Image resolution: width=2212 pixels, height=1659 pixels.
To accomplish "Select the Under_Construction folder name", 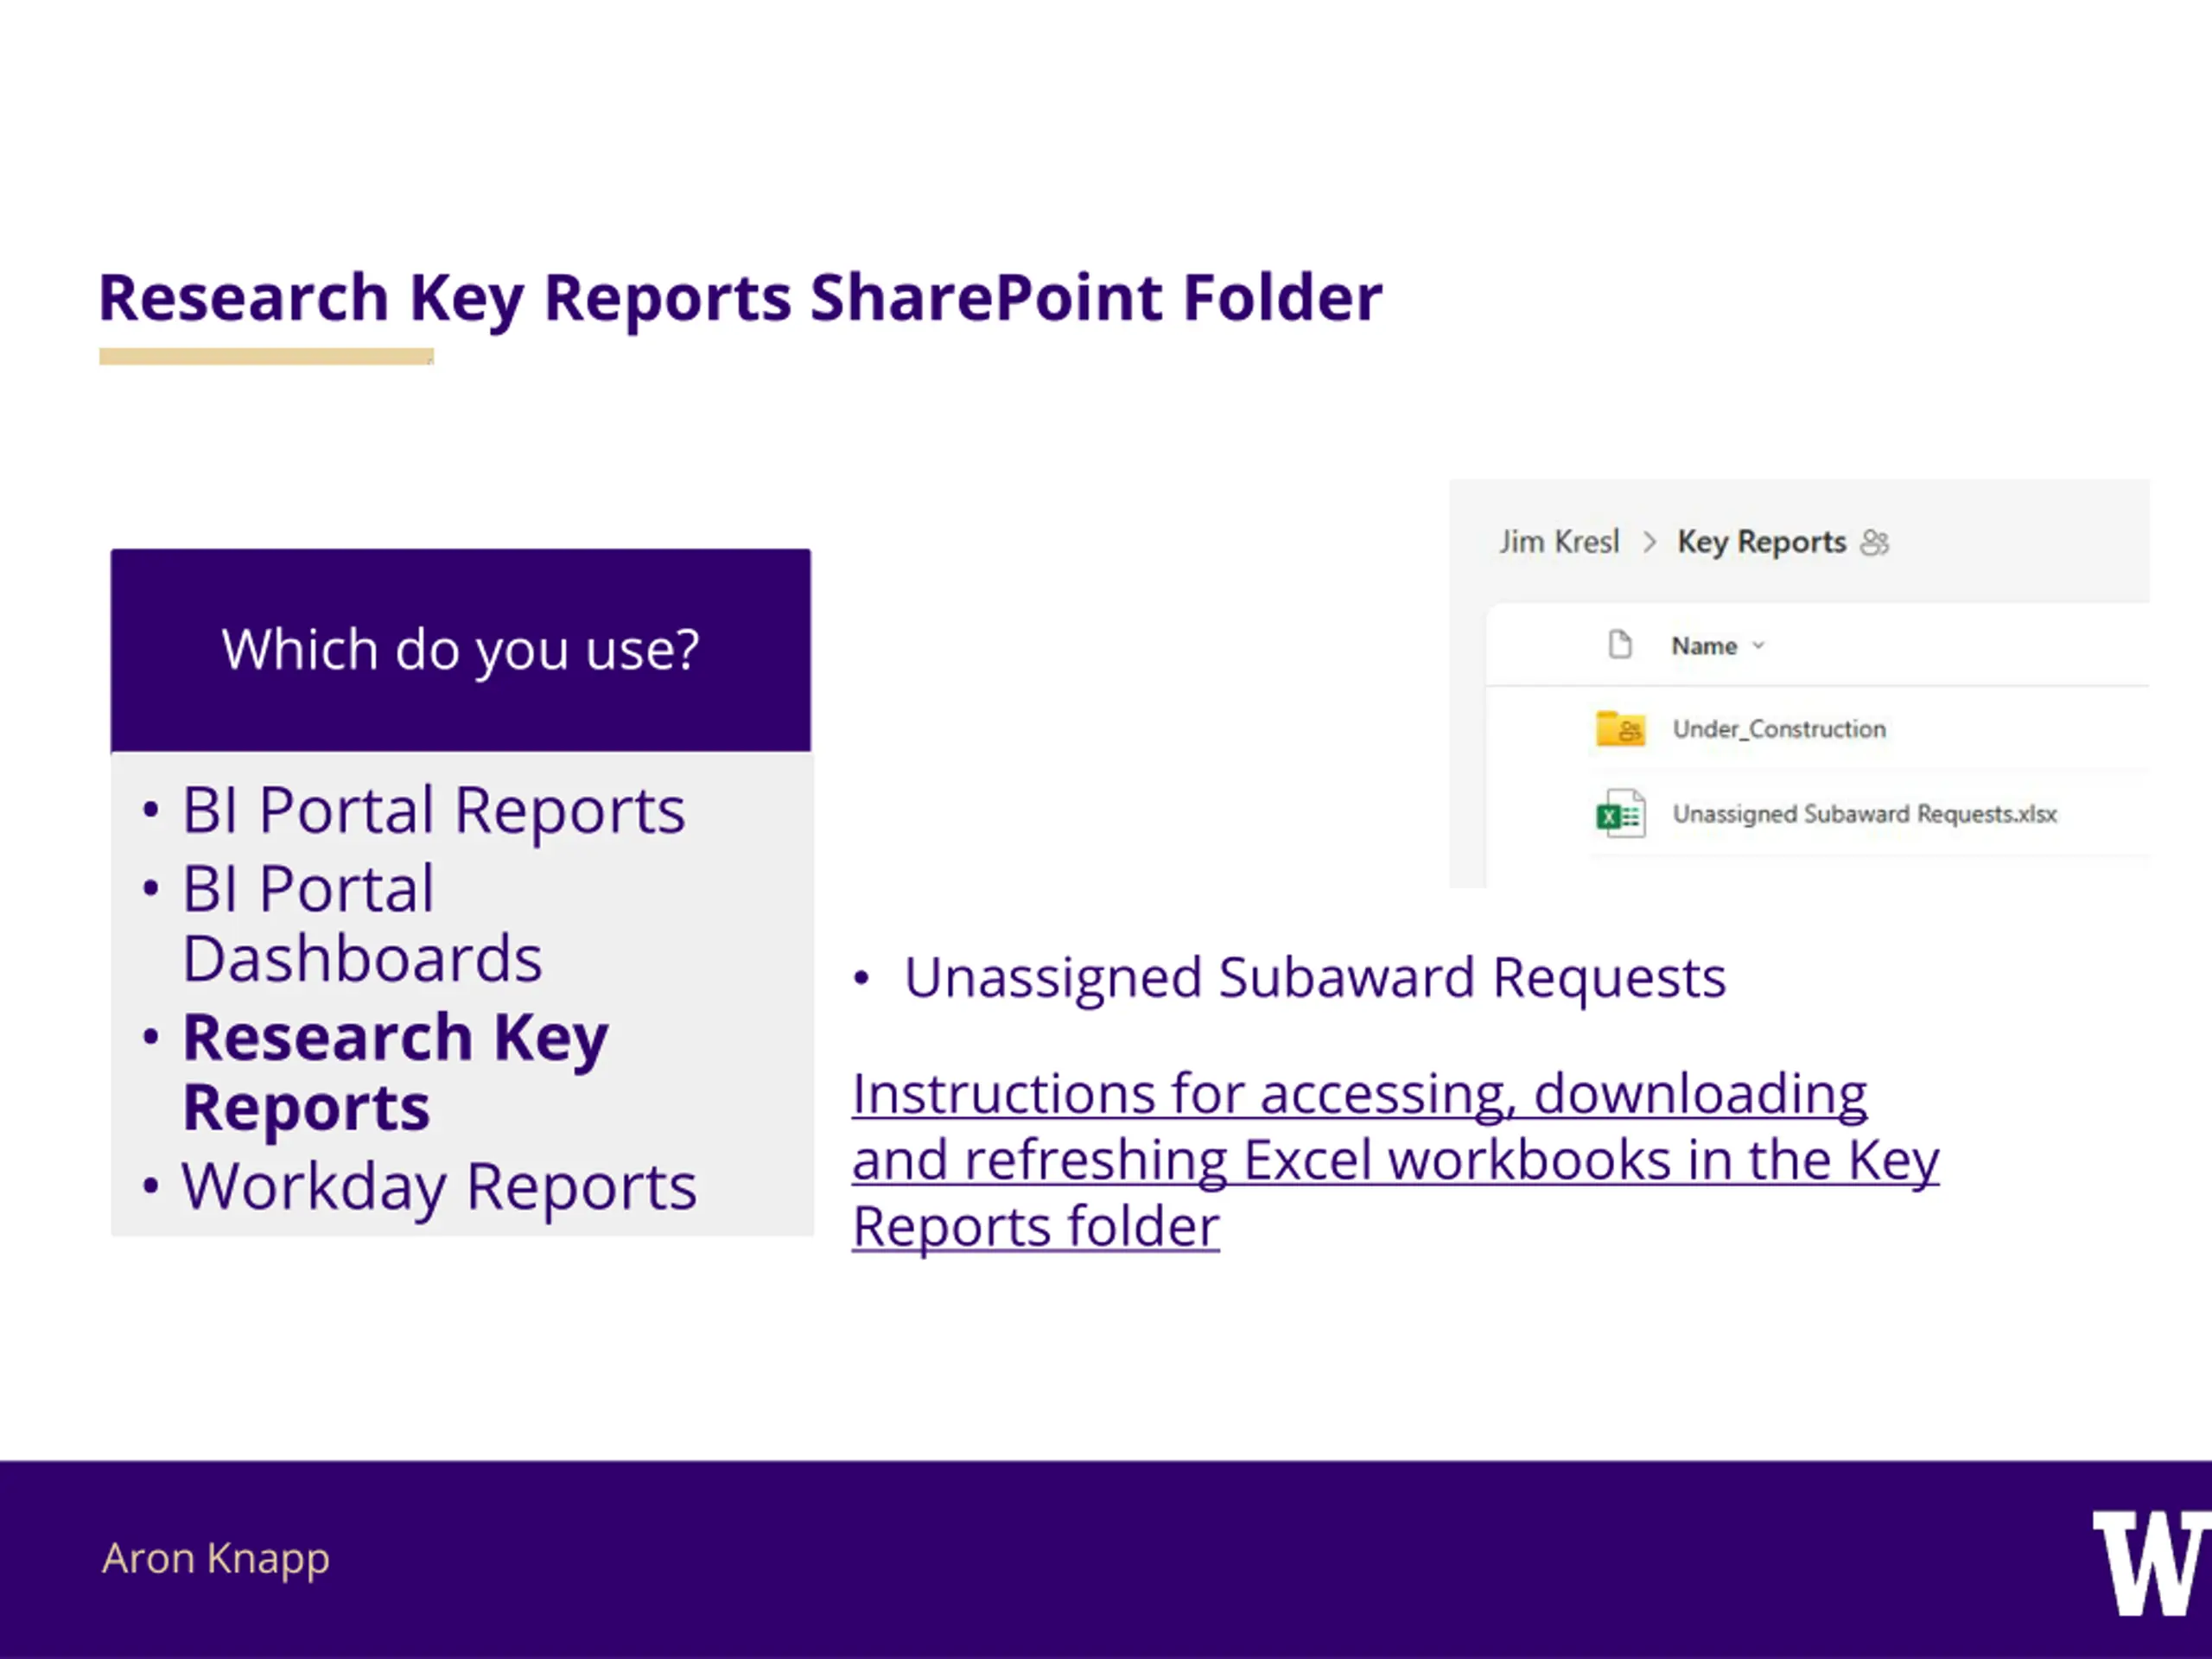I will 1780,729.
